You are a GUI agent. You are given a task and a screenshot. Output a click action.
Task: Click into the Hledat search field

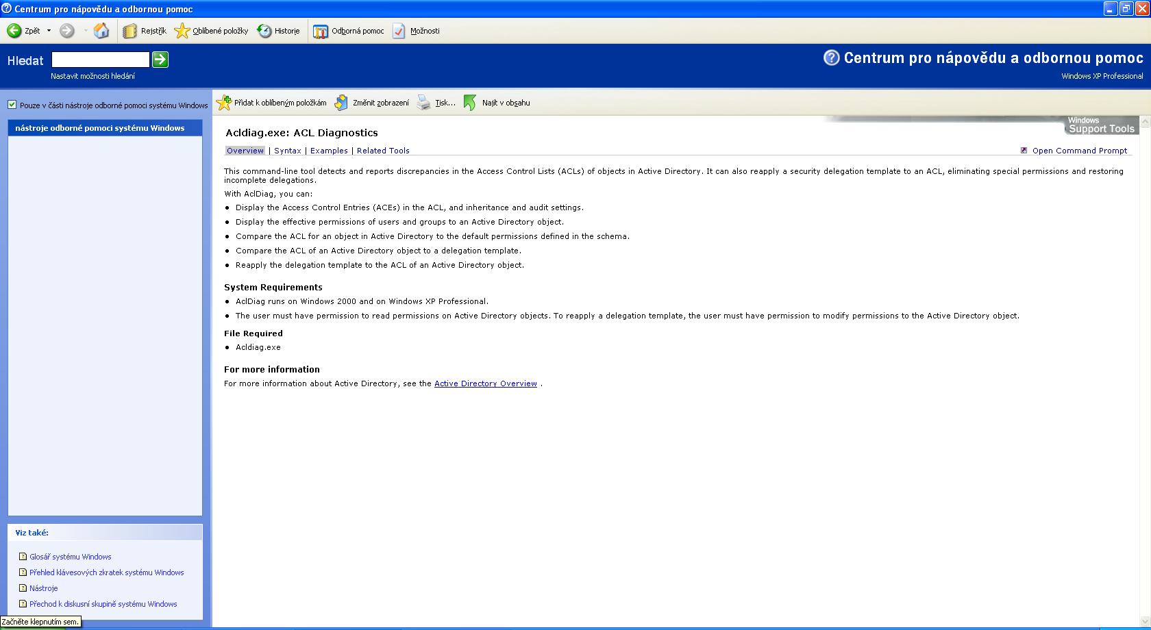(x=101, y=60)
